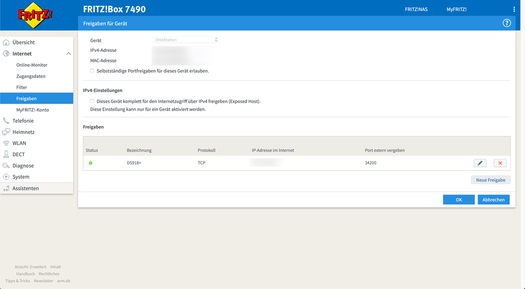Open the three-dot menu in header
525x289 pixels.
tap(514, 9)
